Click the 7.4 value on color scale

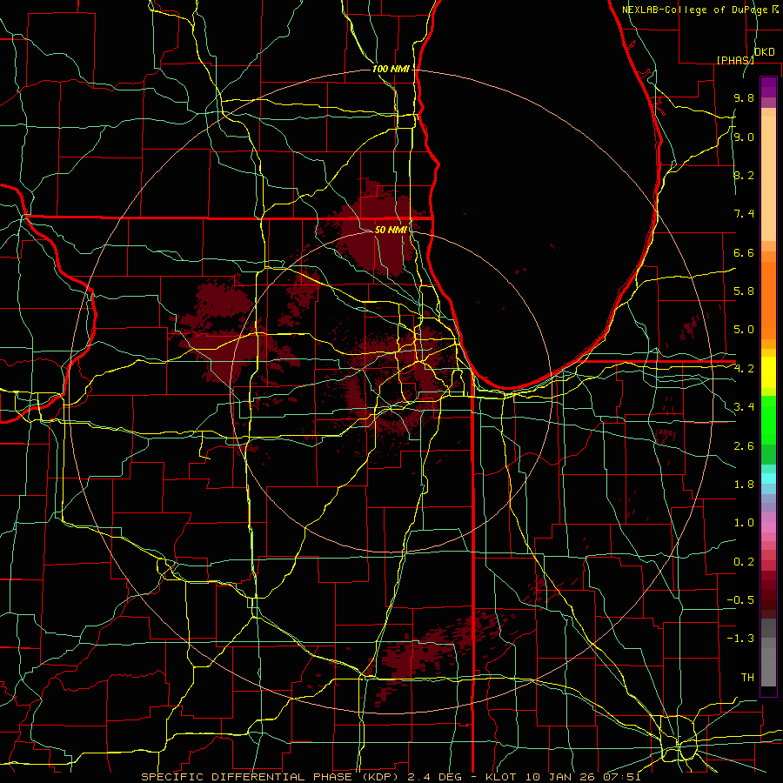(744, 214)
